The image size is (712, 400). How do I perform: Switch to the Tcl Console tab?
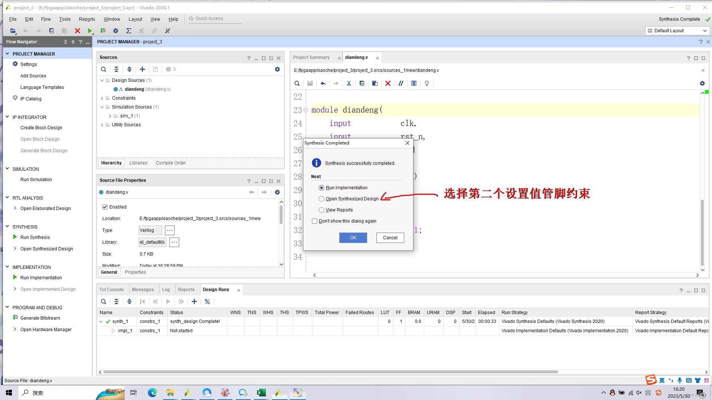click(x=111, y=290)
